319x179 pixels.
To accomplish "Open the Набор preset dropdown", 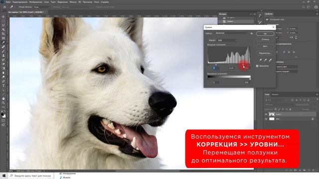I will coord(231,33).
